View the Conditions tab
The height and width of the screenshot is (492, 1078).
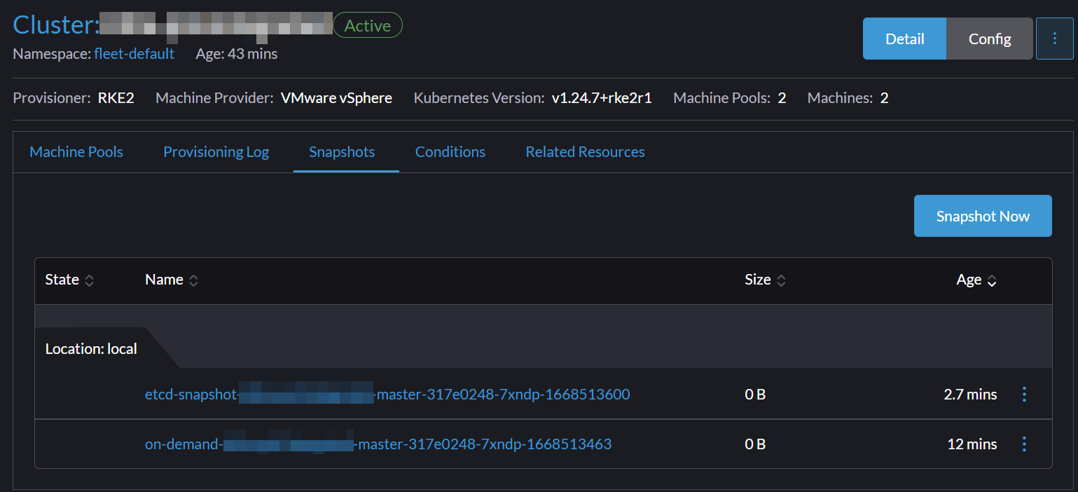pos(450,151)
